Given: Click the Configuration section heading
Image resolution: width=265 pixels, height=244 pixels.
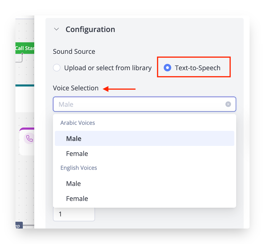Looking at the screenshot, I should point(90,29).
